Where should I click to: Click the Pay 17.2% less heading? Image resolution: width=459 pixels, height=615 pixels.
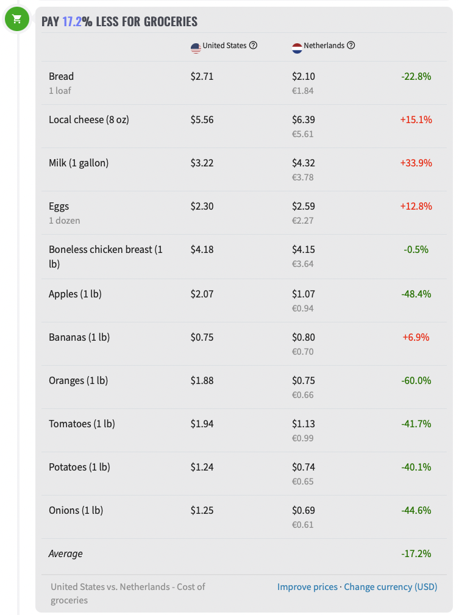119,22
